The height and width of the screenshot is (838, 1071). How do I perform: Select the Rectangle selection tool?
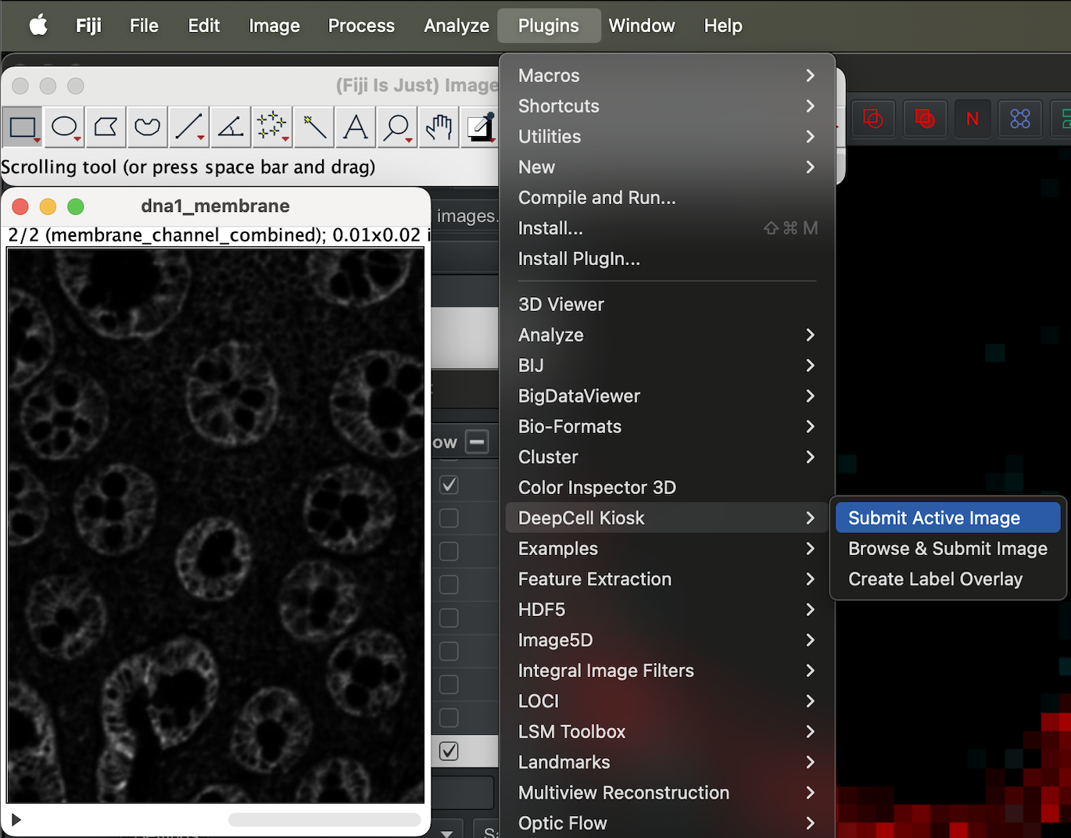point(22,127)
